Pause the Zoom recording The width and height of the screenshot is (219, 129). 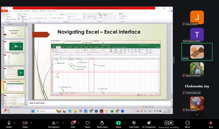[167, 123]
